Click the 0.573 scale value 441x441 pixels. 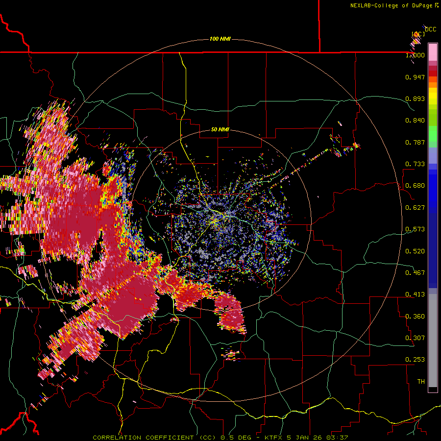pyautogui.click(x=415, y=229)
